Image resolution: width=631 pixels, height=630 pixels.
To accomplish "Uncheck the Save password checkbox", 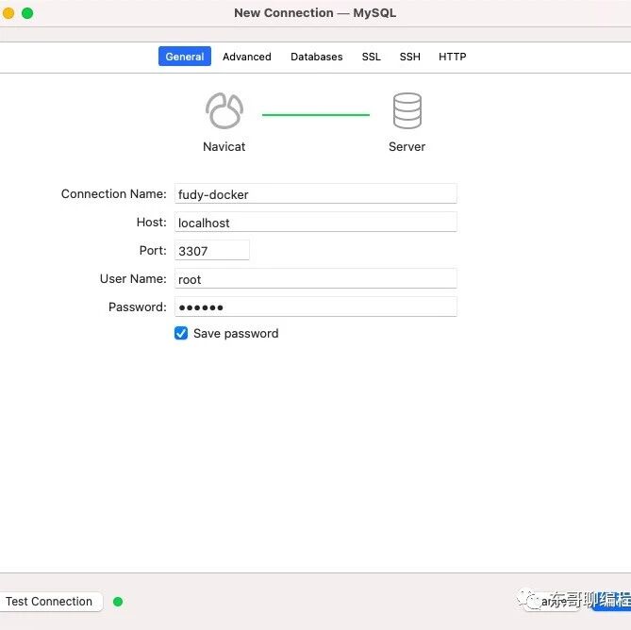I will pyautogui.click(x=181, y=333).
